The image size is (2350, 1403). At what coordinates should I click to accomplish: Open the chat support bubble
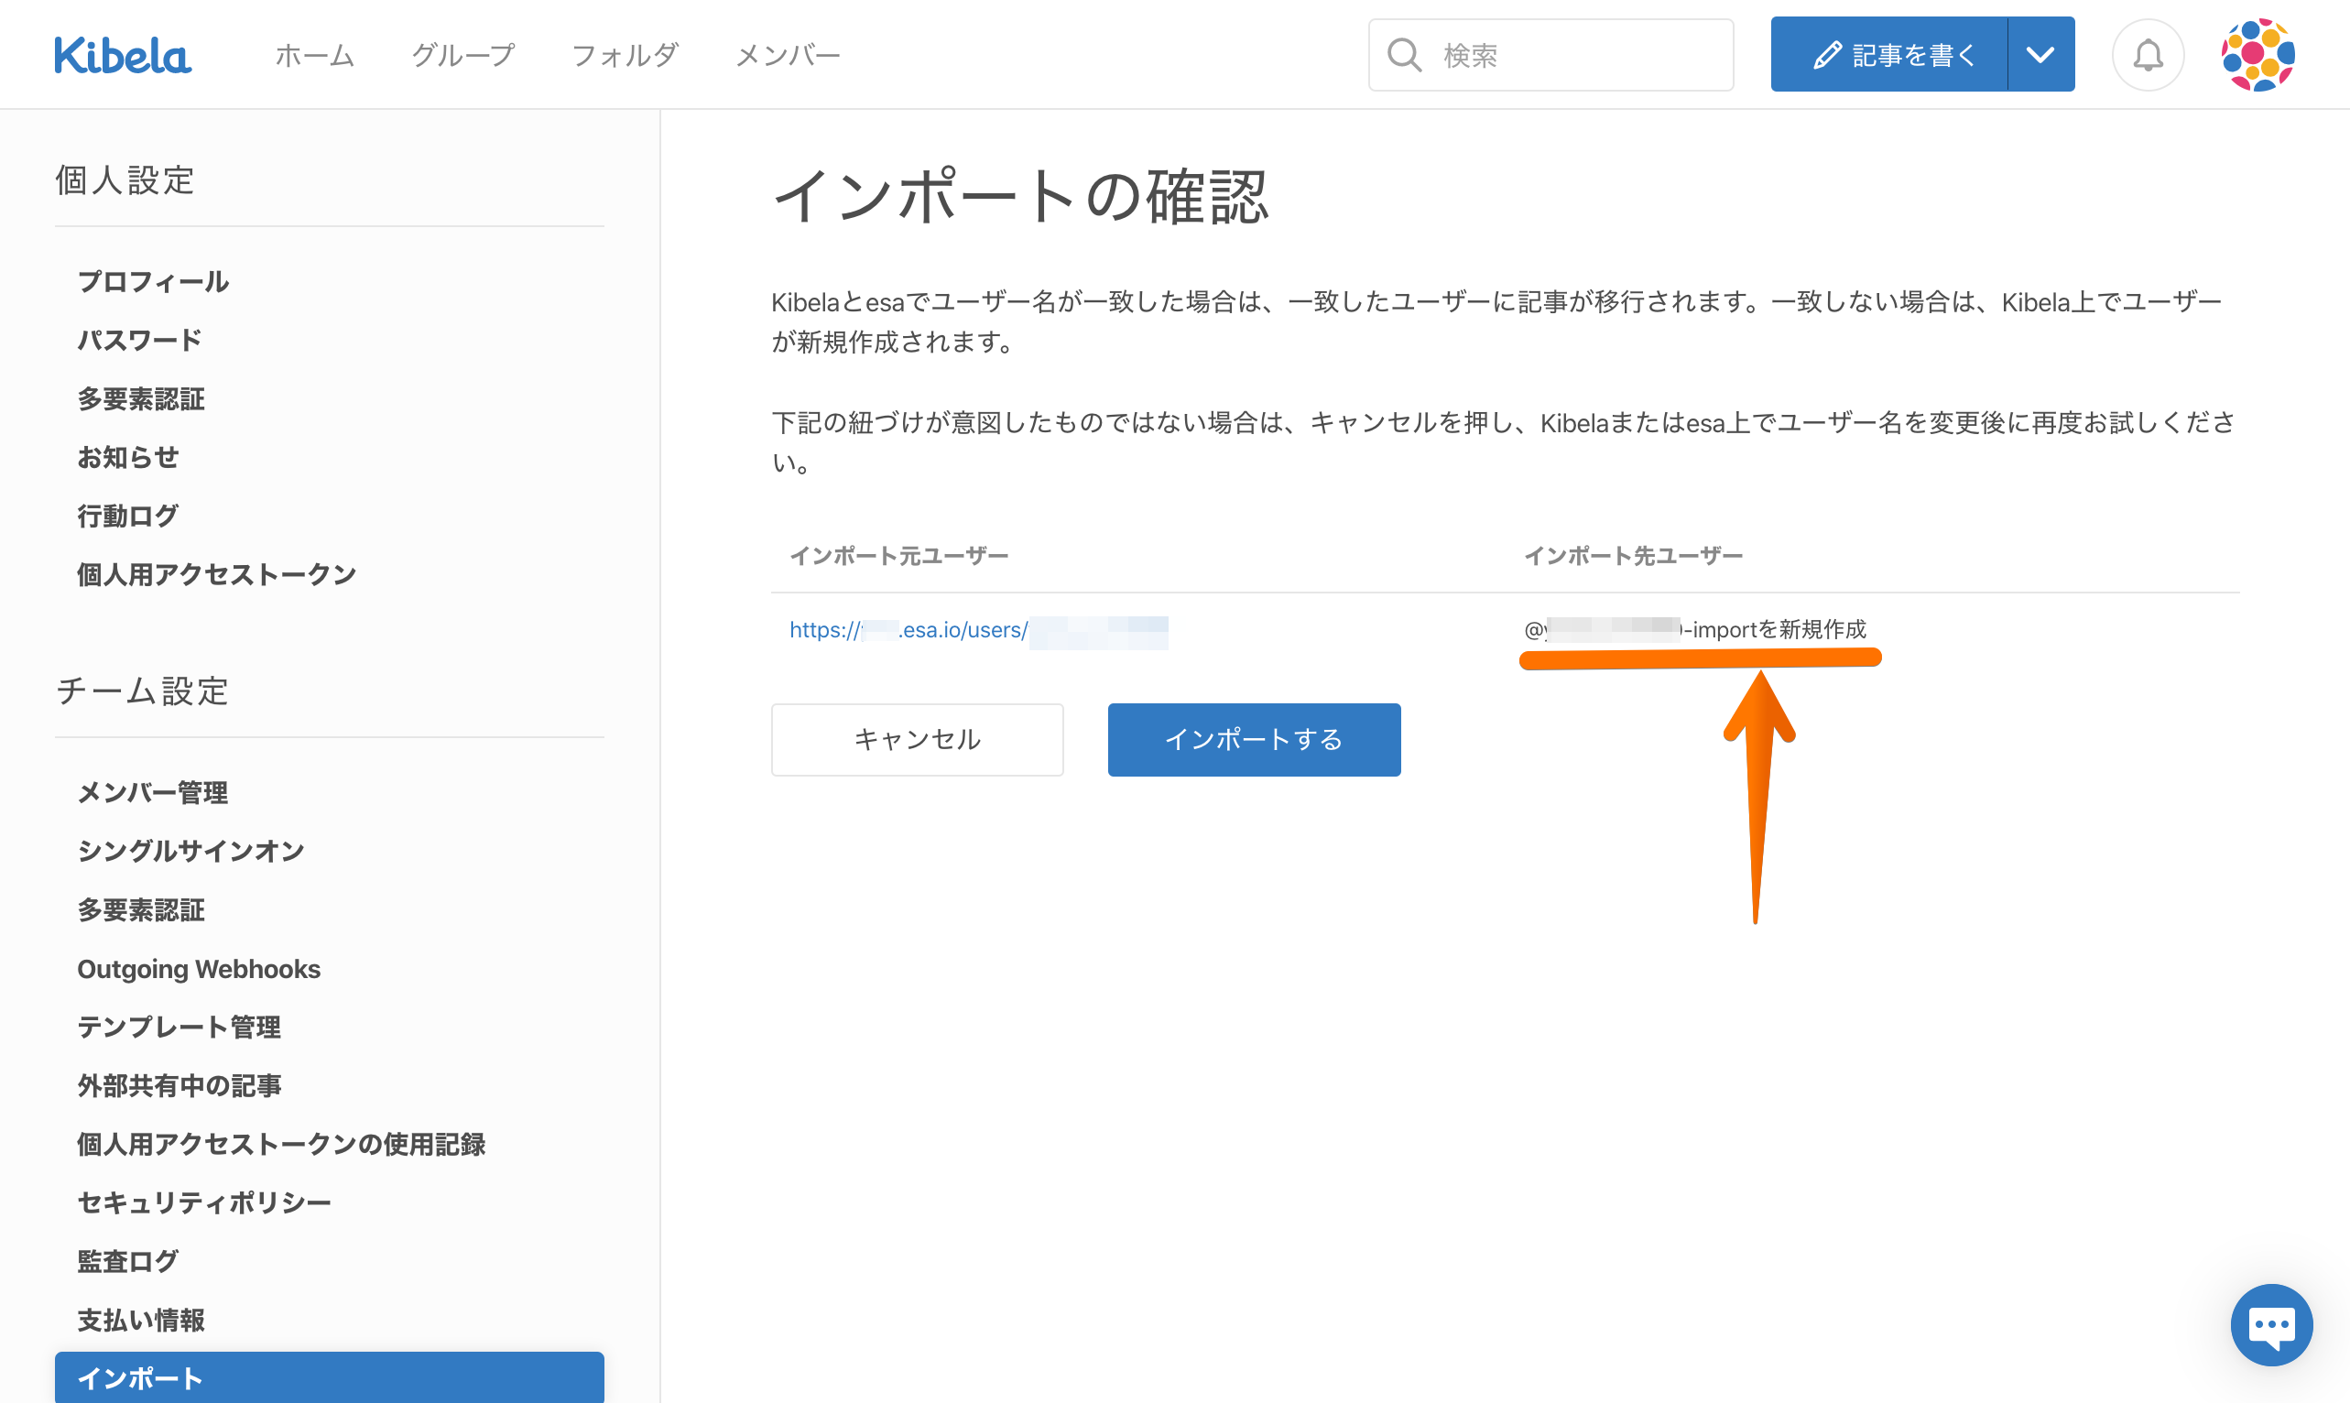pyautogui.click(x=2270, y=1323)
